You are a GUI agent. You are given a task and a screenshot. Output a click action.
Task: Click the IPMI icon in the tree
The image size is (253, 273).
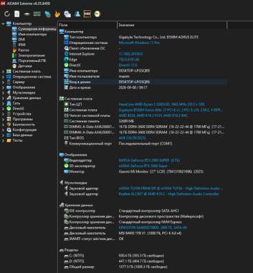[x=14, y=45]
